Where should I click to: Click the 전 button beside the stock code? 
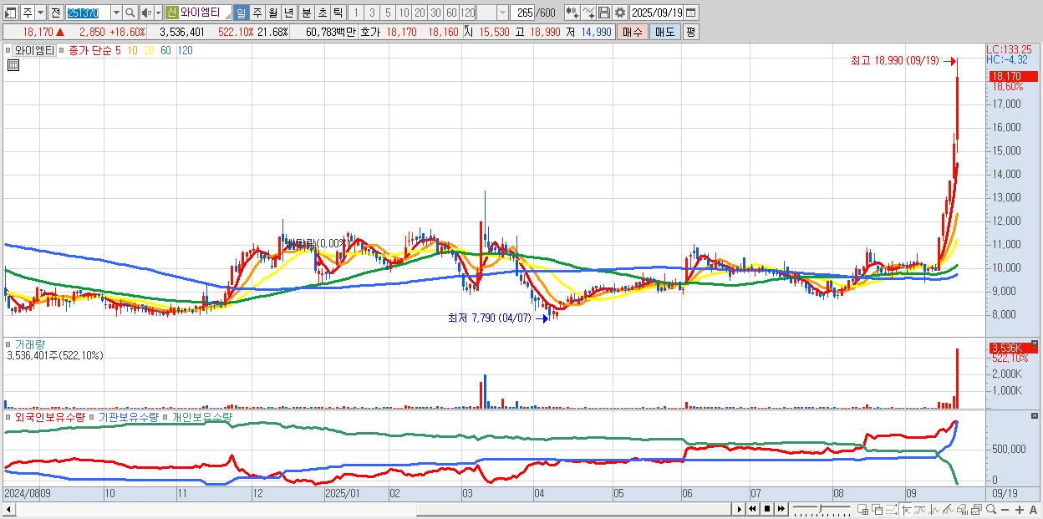(55, 13)
